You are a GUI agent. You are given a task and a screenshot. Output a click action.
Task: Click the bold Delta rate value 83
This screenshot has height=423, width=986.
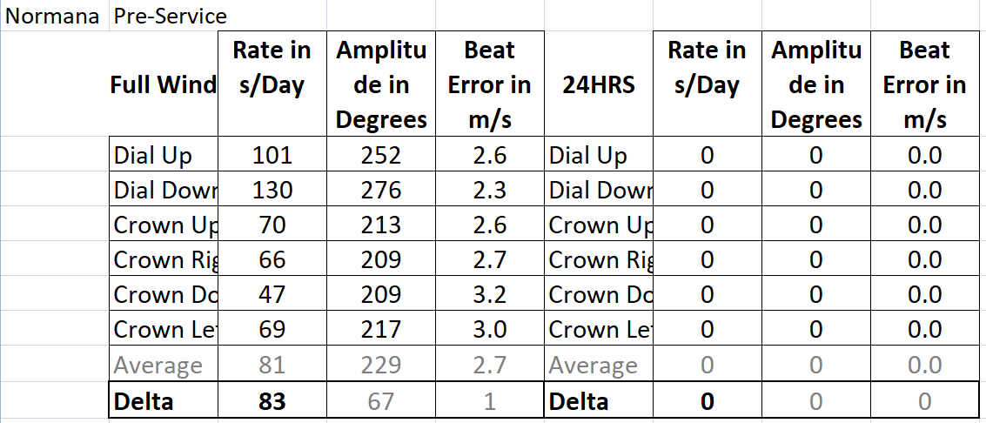point(272,401)
